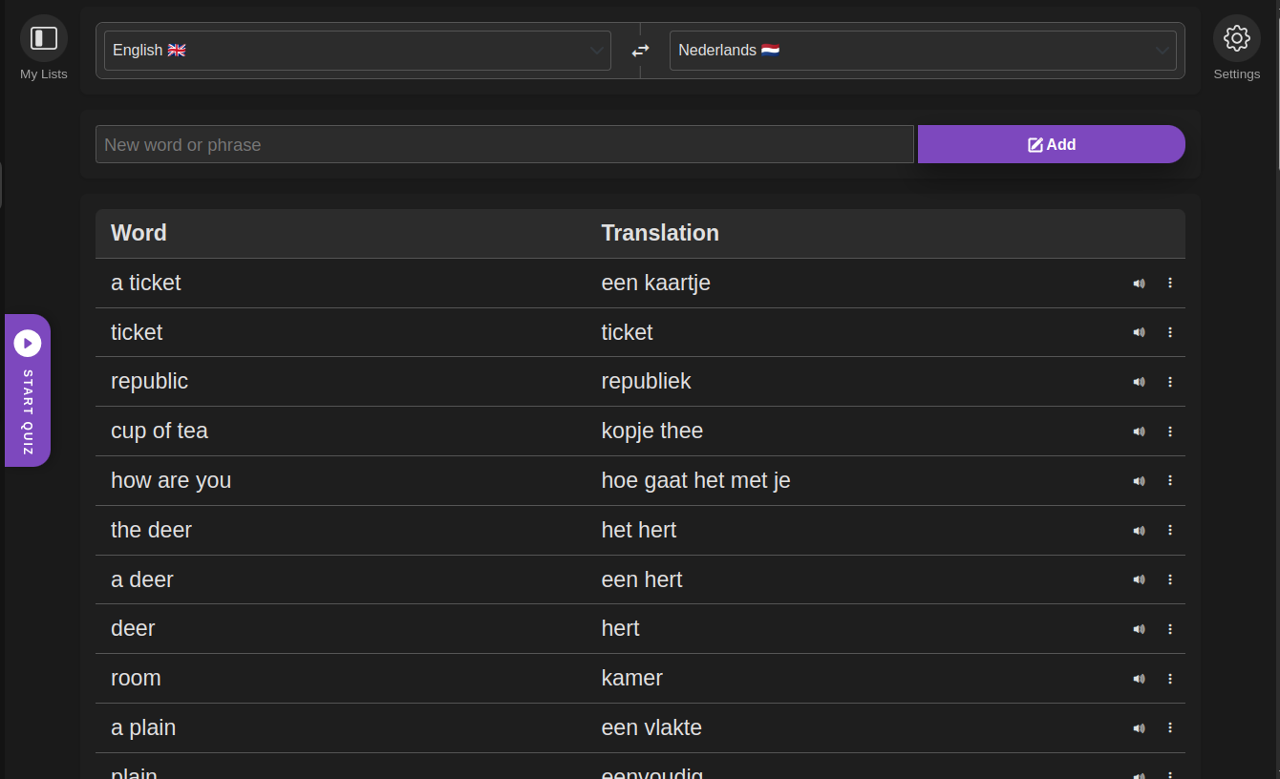
Task: Click the Word column header
Action: coord(139,233)
